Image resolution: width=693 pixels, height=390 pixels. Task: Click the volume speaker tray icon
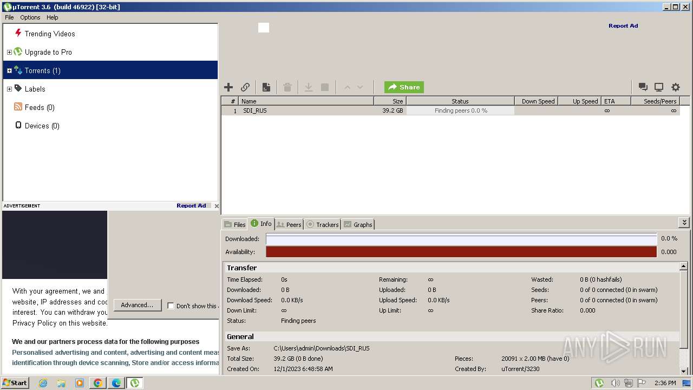coord(615,383)
